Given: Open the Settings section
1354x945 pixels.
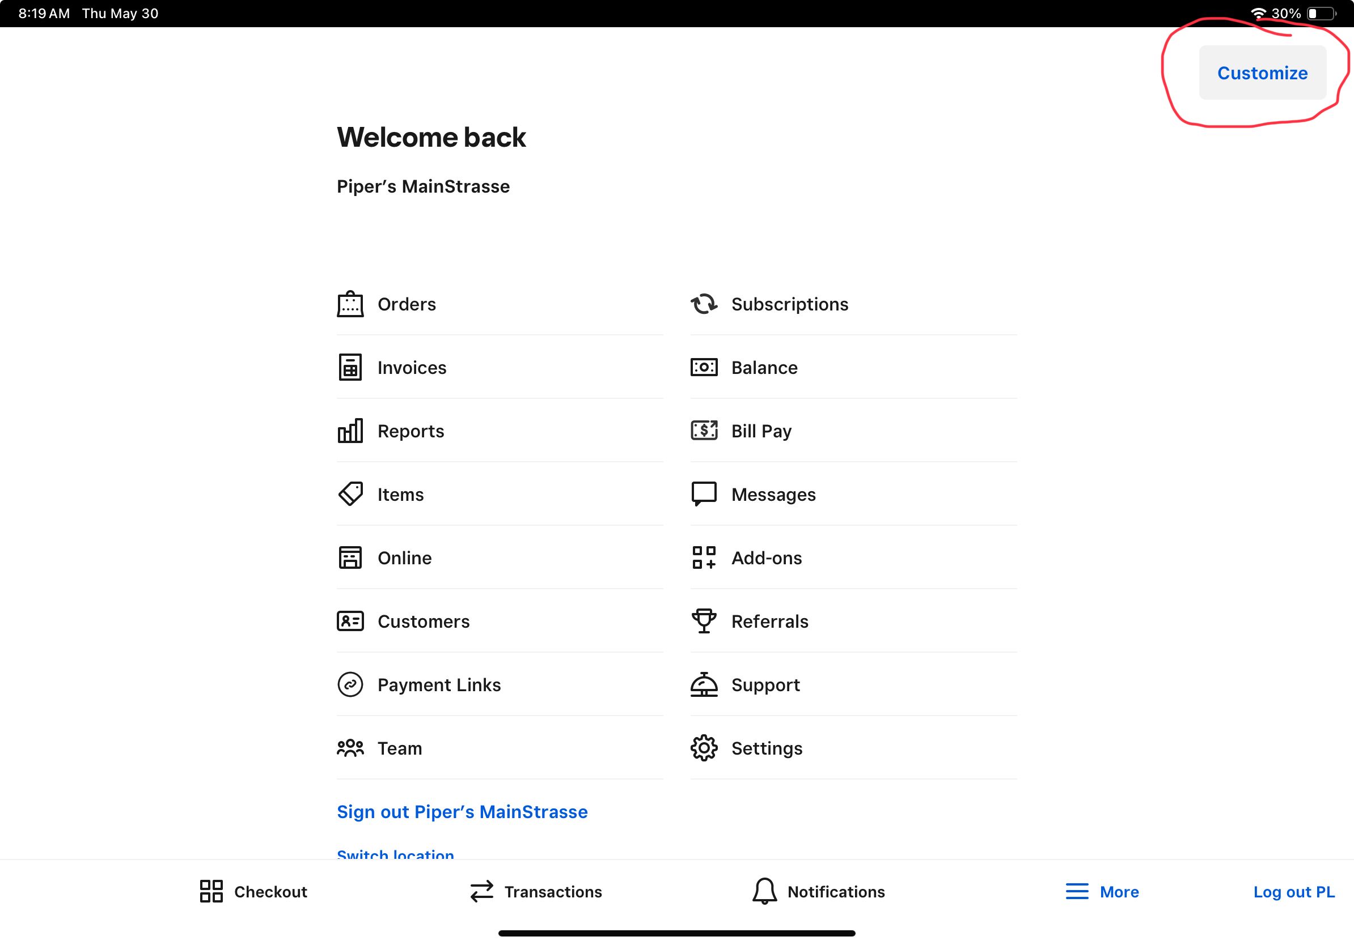Looking at the screenshot, I should tap(767, 748).
